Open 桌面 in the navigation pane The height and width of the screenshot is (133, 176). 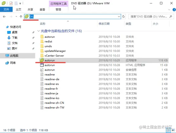coord(15,32)
